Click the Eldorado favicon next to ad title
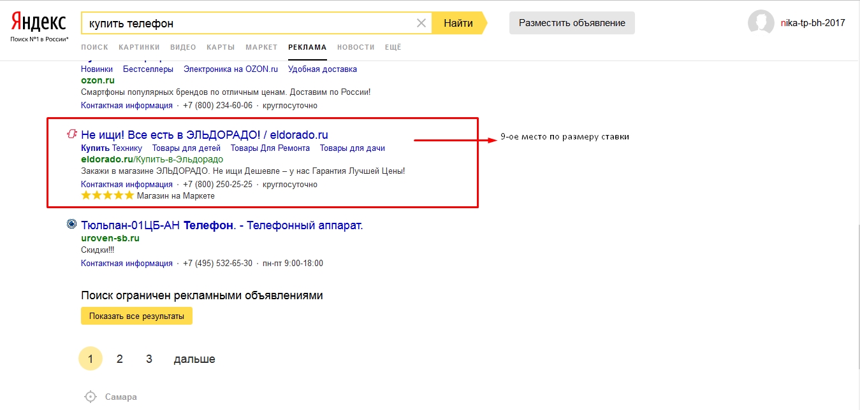 (x=72, y=134)
